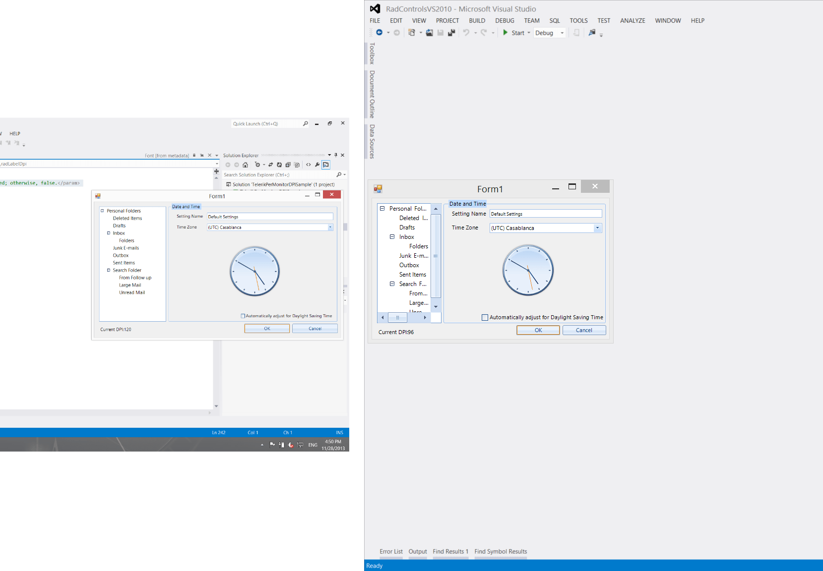Open the BUILD menu

click(477, 21)
